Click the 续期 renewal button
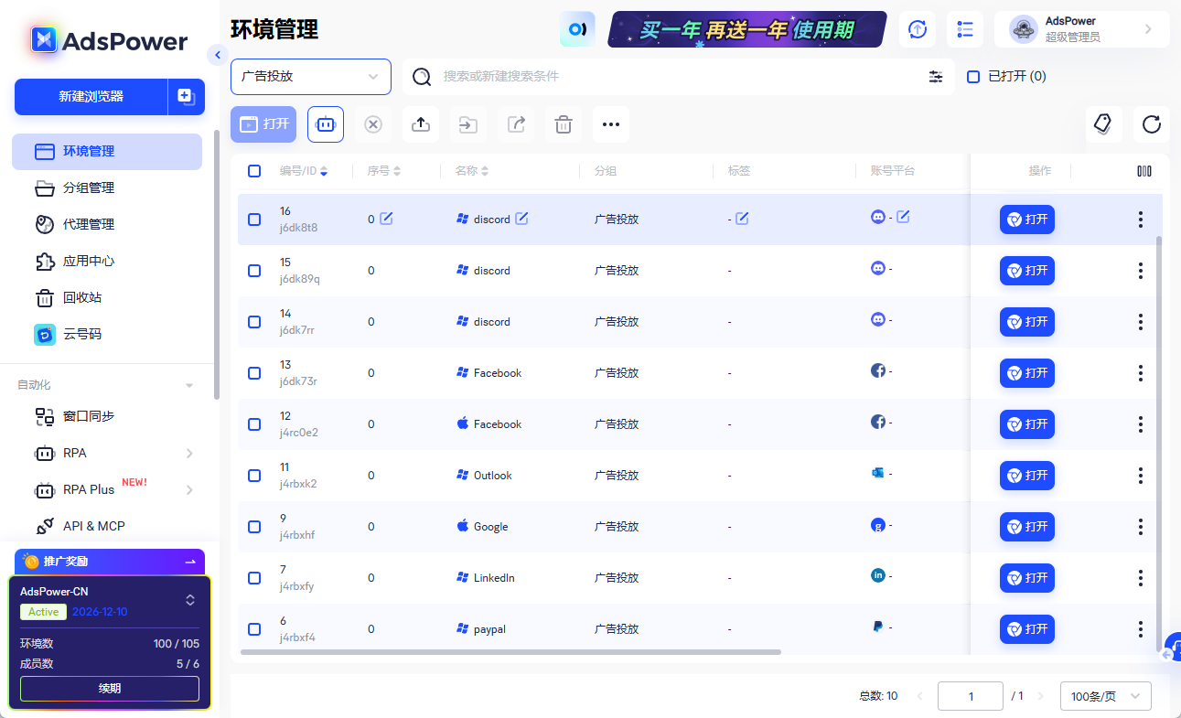1181x718 pixels. (109, 688)
